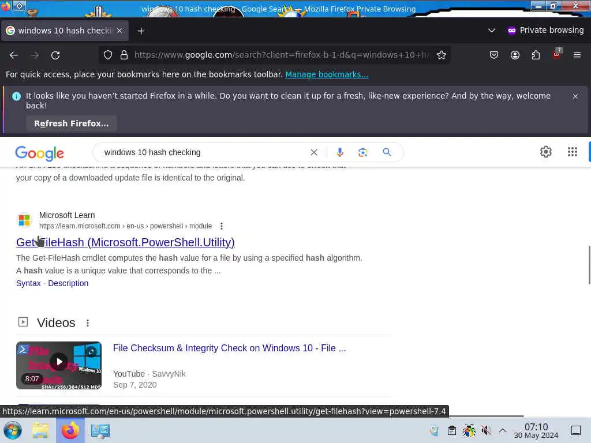Open the bug tray icon
The height and width of the screenshot is (443, 591).
tap(469, 430)
